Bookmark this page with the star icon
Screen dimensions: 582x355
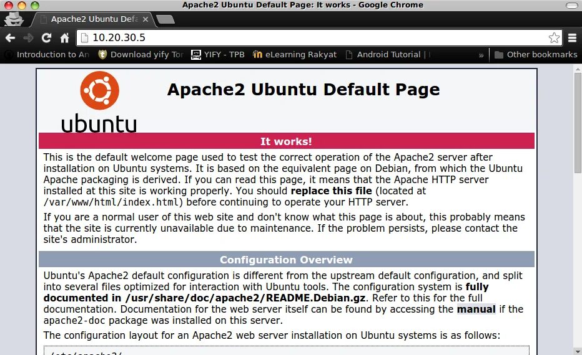[x=554, y=38]
